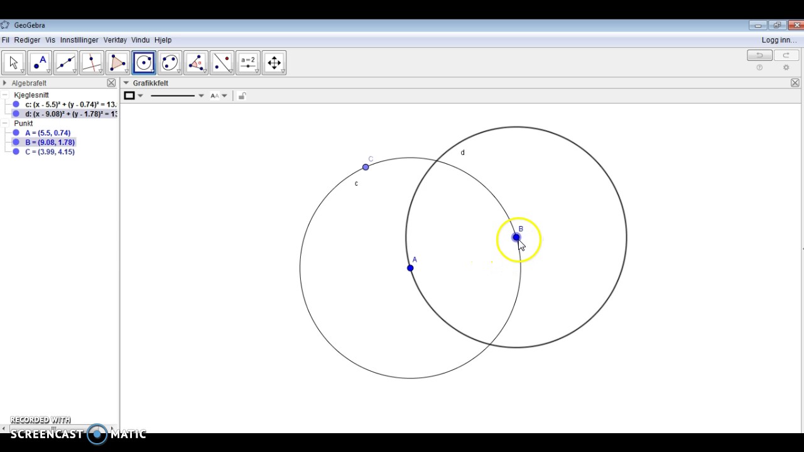Open the Circle tool submenu arrow
Viewport: 804px width, 452px height.
[x=153, y=72]
